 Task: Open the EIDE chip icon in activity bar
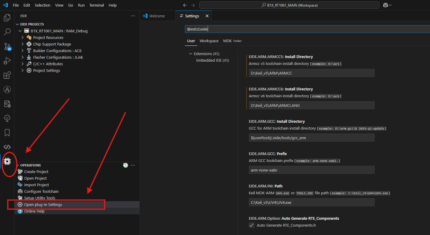point(7,162)
